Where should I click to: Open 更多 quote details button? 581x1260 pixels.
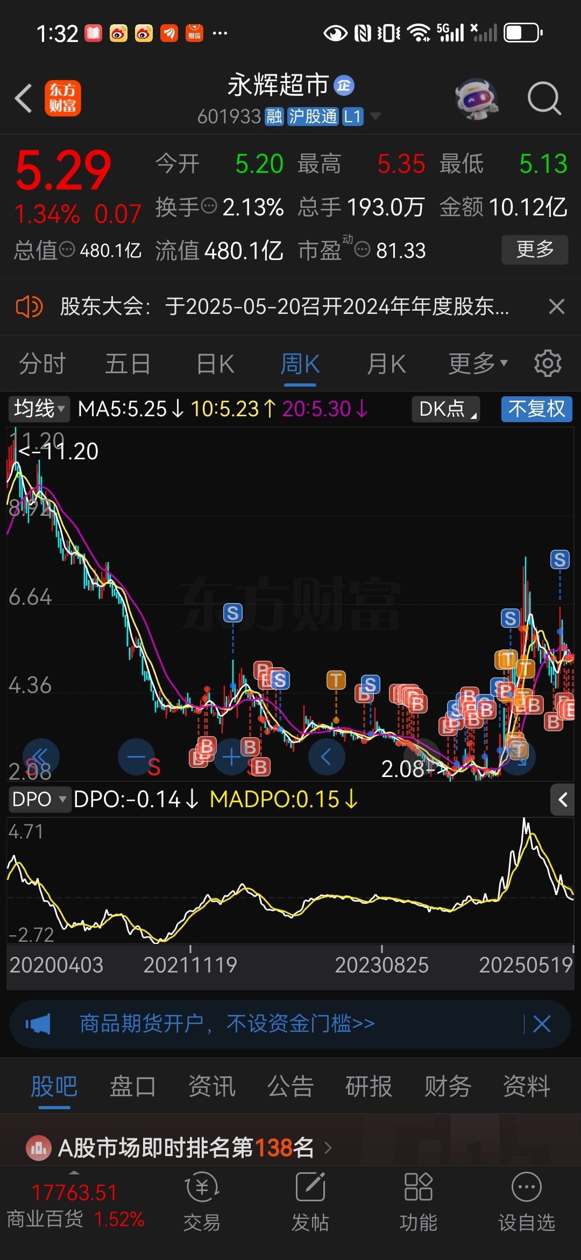click(535, 249)
